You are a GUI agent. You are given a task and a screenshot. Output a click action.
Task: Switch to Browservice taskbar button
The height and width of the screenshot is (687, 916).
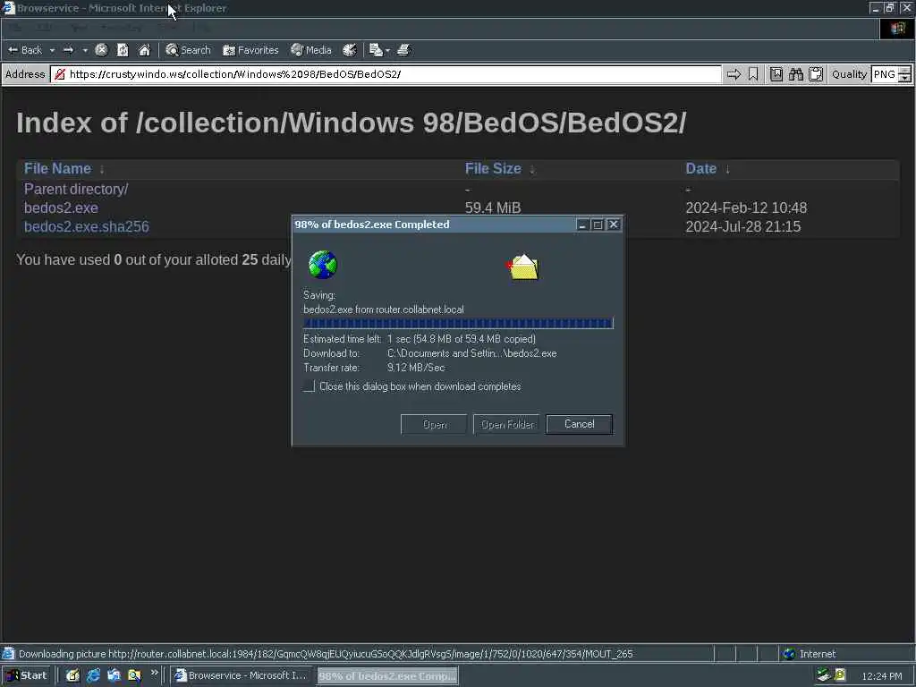242,676
